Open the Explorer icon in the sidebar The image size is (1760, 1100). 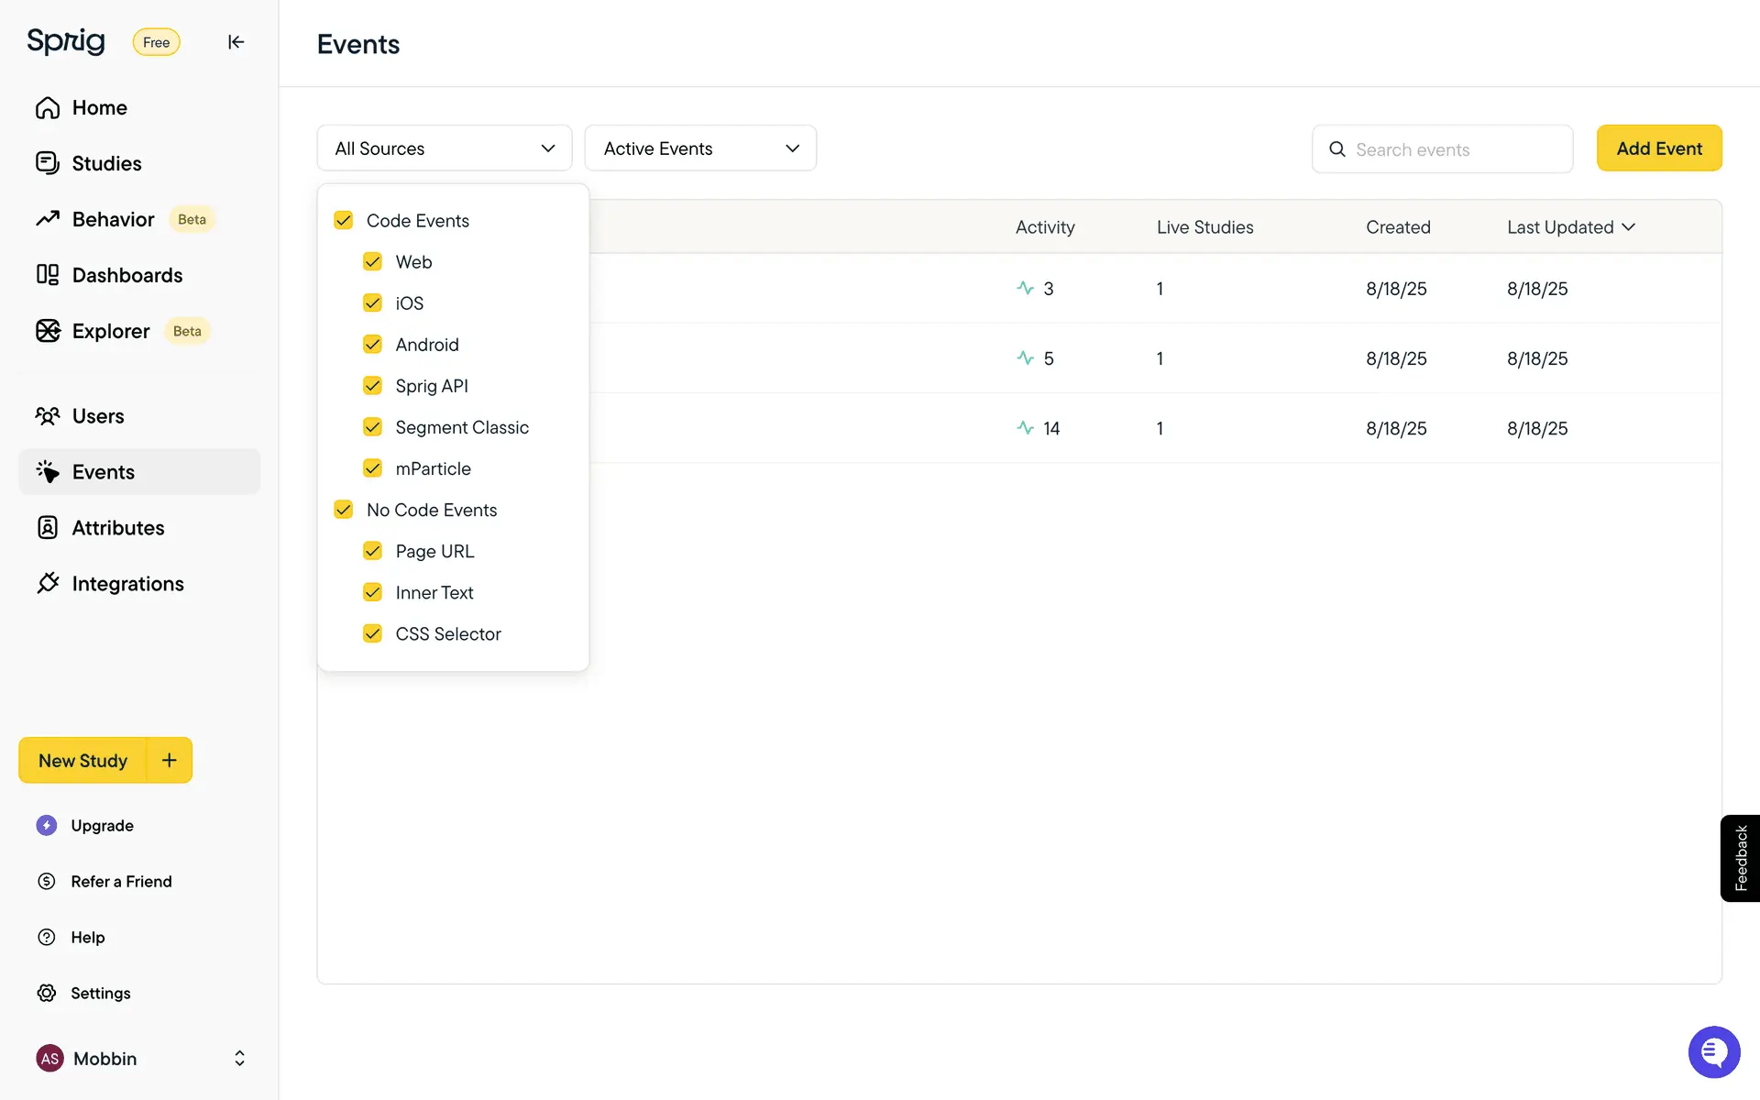pyautogui.click(x=48, y=331)
